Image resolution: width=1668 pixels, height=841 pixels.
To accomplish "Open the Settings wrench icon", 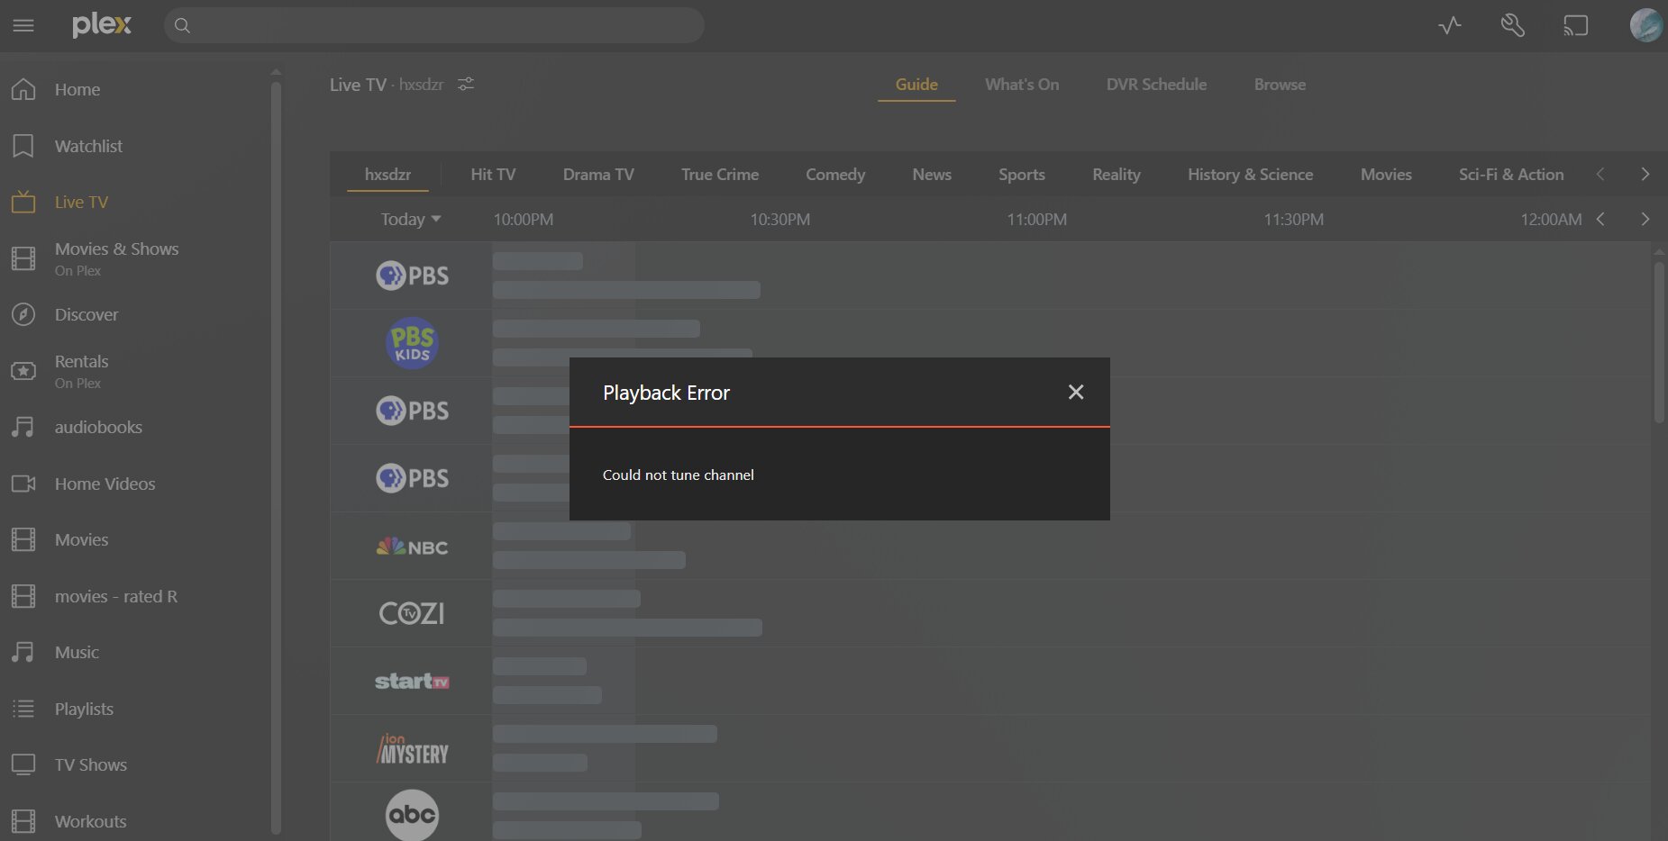I will tap(1513, 25).
